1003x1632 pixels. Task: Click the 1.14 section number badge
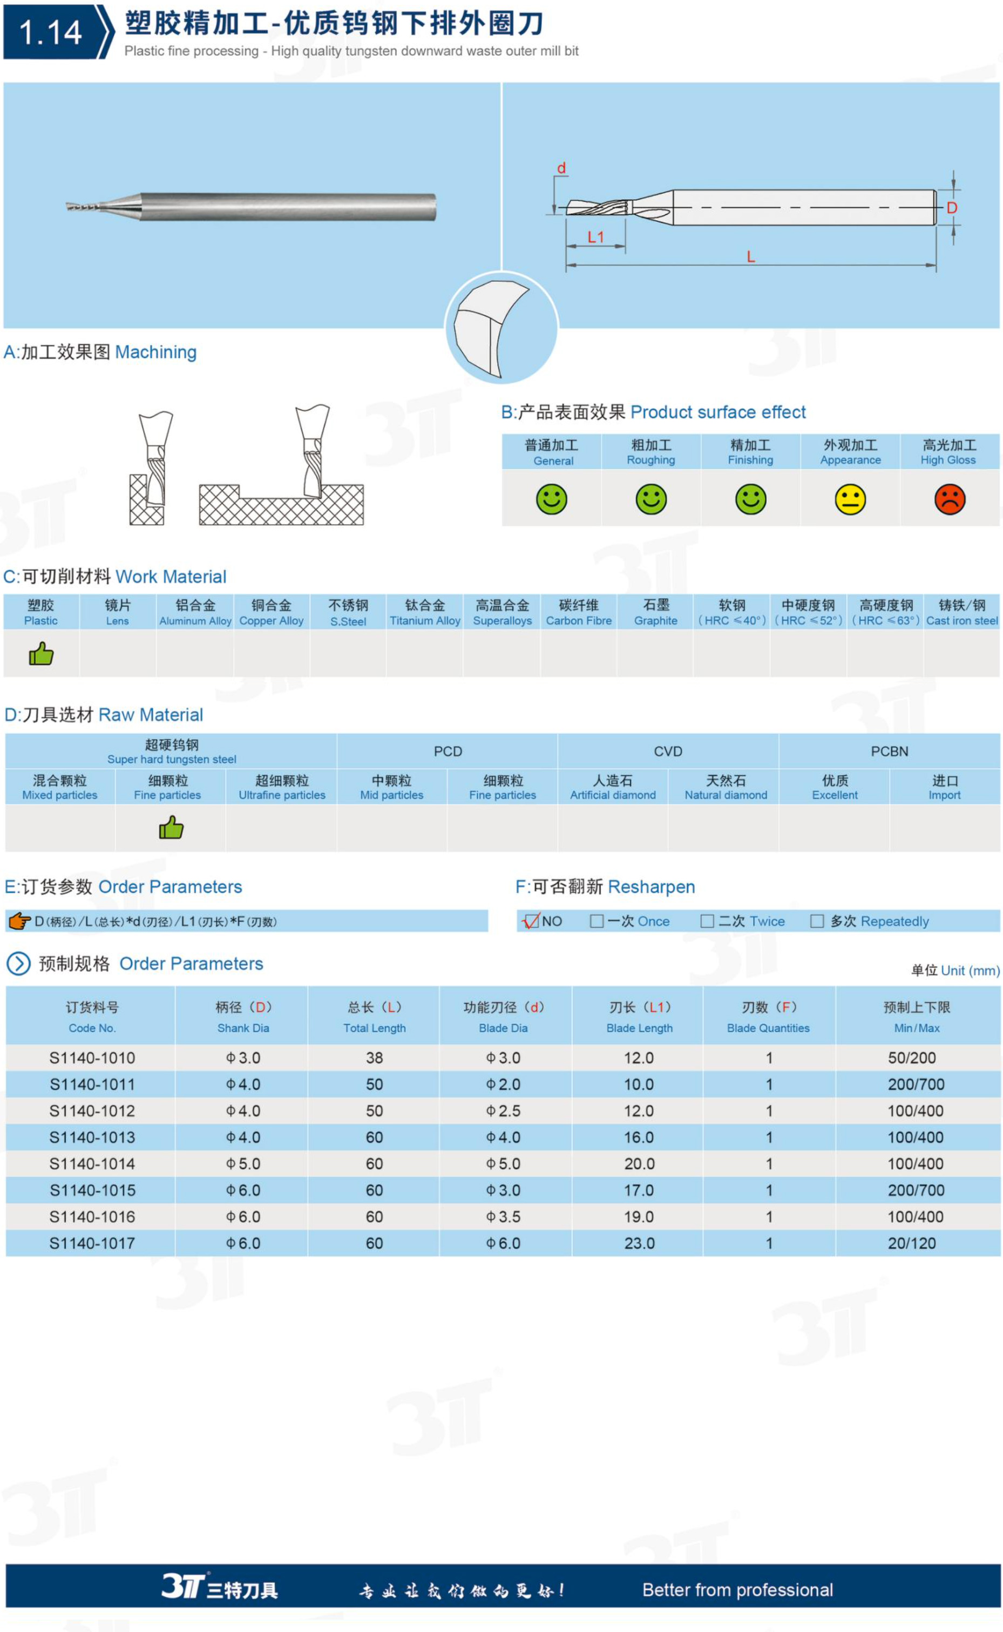[52, 32]
